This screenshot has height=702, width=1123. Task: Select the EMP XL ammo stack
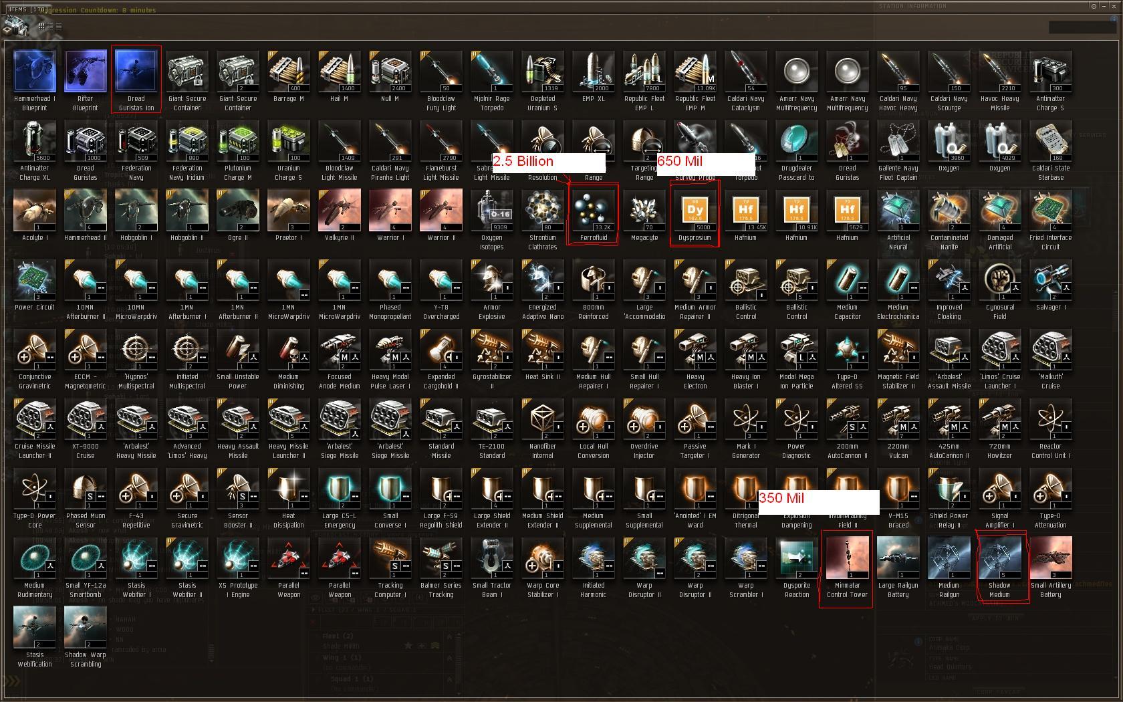(x=594, y=76)
